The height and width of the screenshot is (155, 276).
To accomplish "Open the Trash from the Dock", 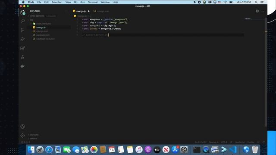I will point(255,150).
